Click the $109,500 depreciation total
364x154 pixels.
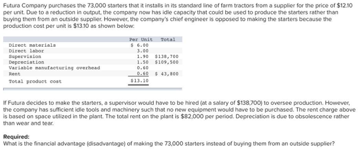pos(167,62)
